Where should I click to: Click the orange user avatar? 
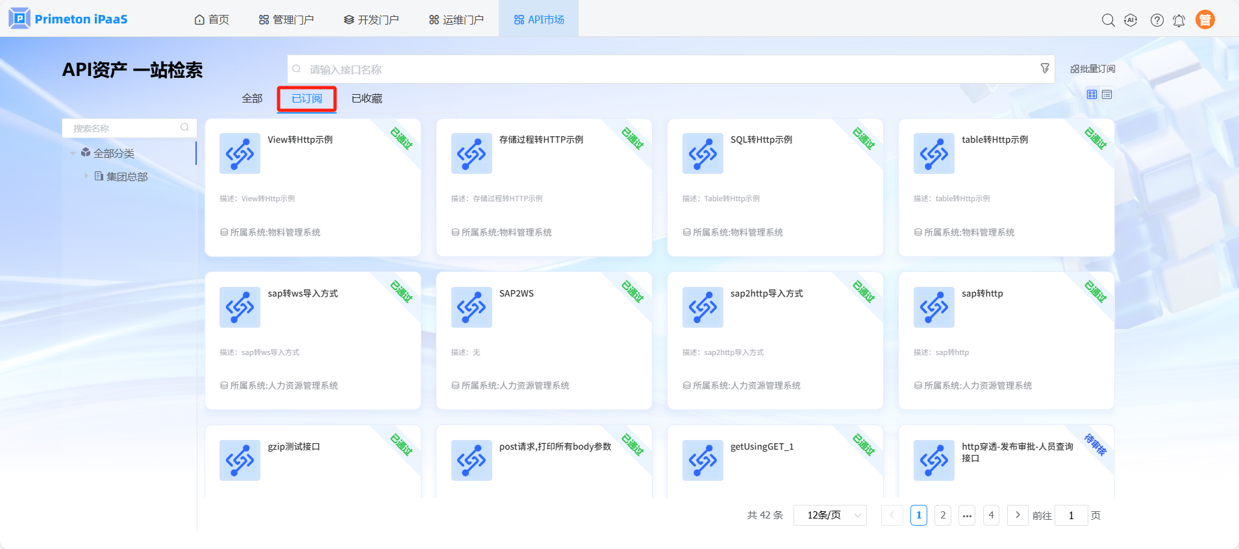[x=1205, y=20]
